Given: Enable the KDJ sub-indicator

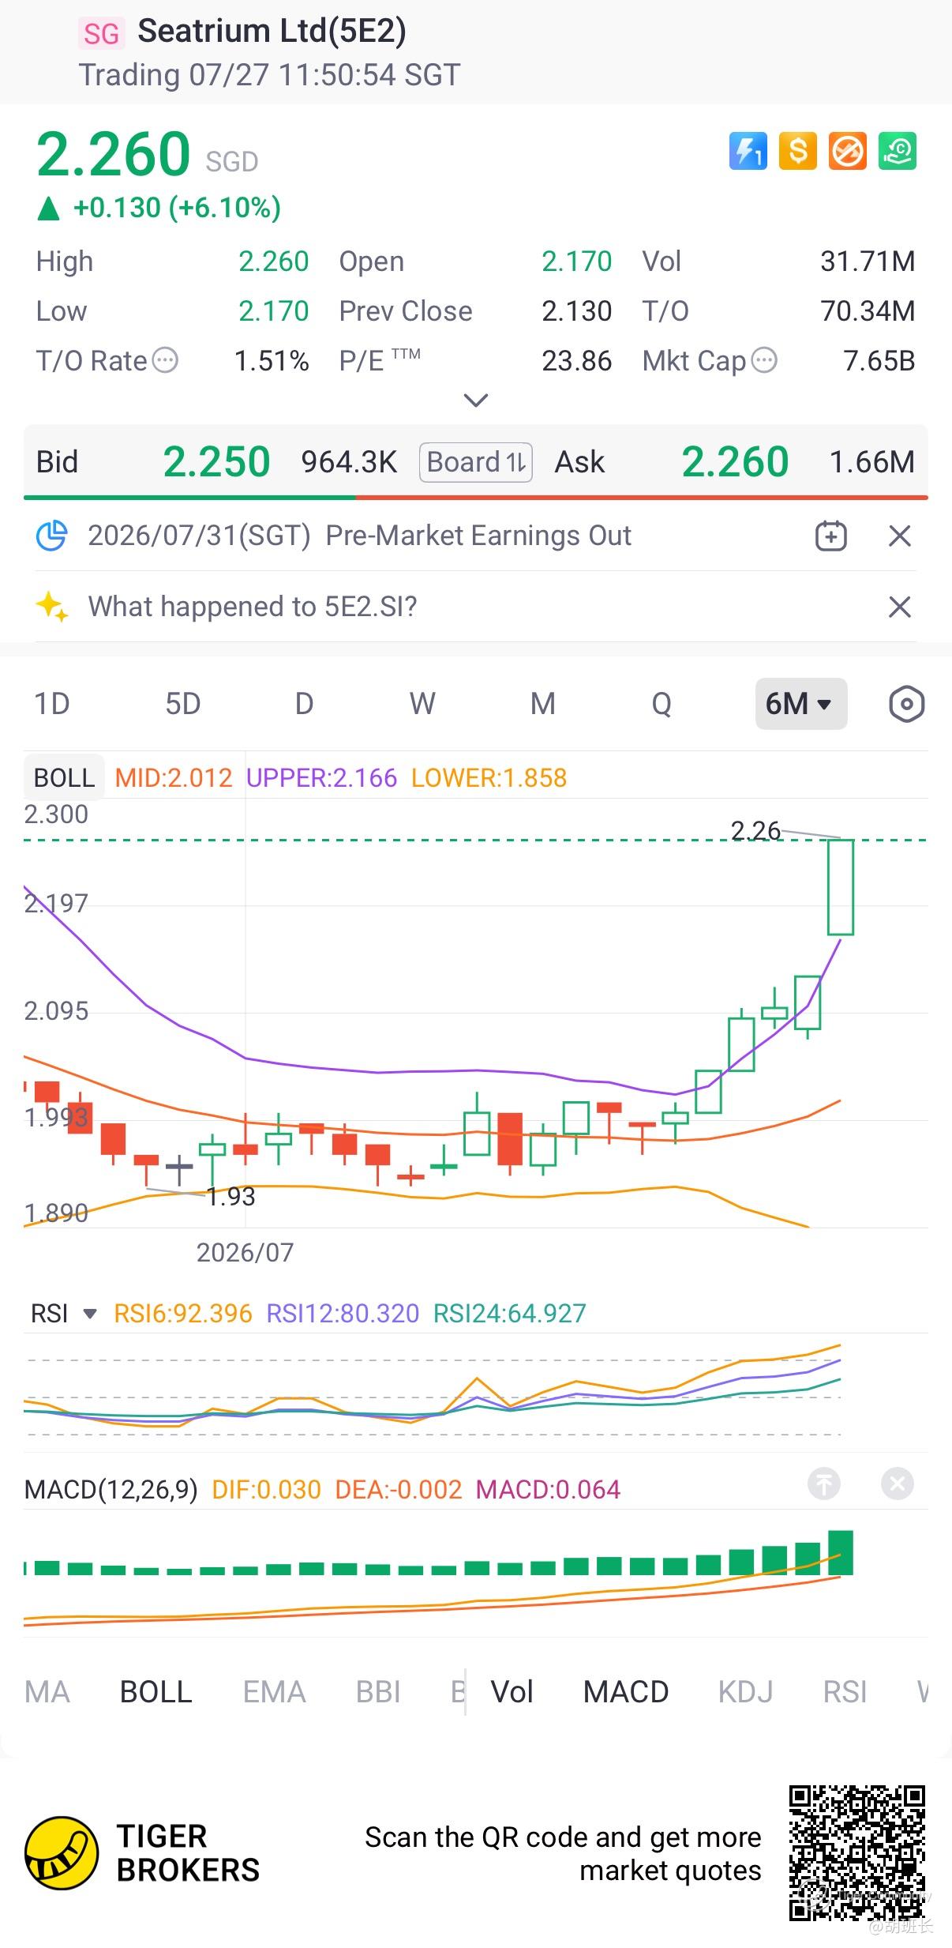Looking at the screenshot, I should click(x=745, y=1692).
